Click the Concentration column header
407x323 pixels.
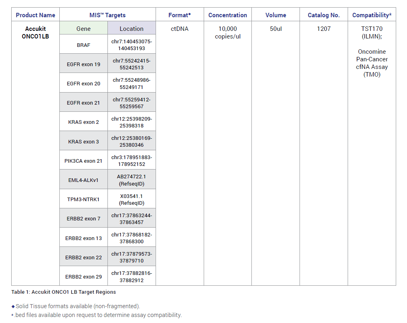[x=228, y=15]
